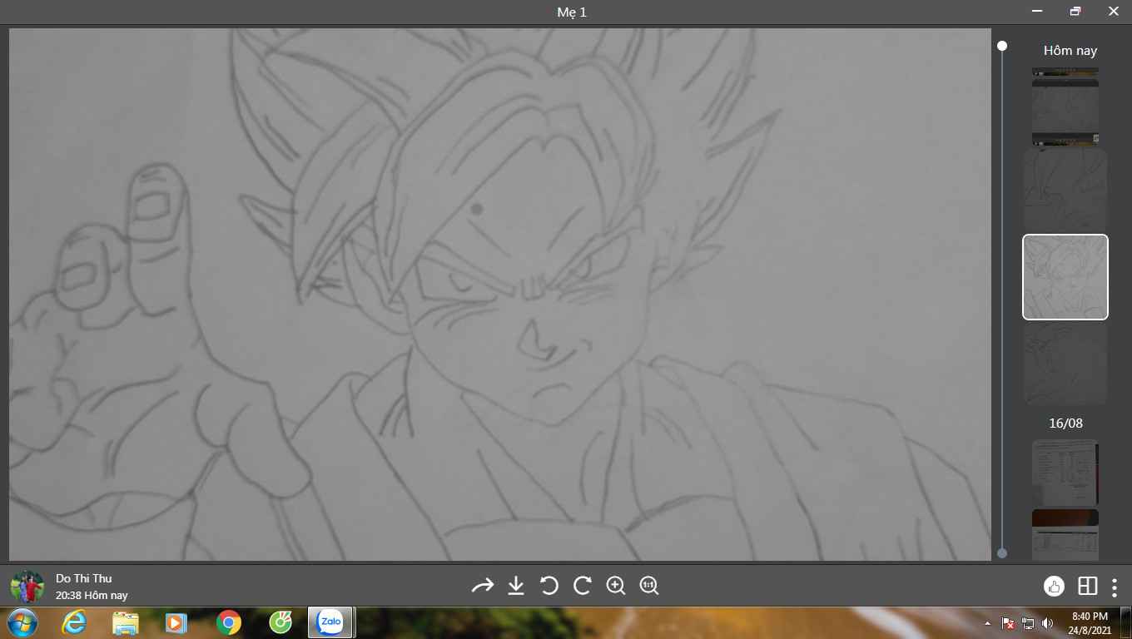Viewport: 1132px width, 639px height.
Task: Open the second document thumbnail under 16/08
Action: (1065, 535)
